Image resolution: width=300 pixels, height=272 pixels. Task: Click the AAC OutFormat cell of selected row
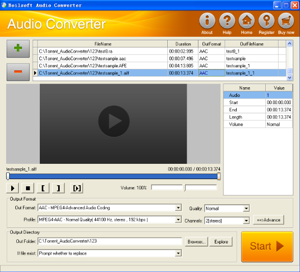click(x=212, y=73)
